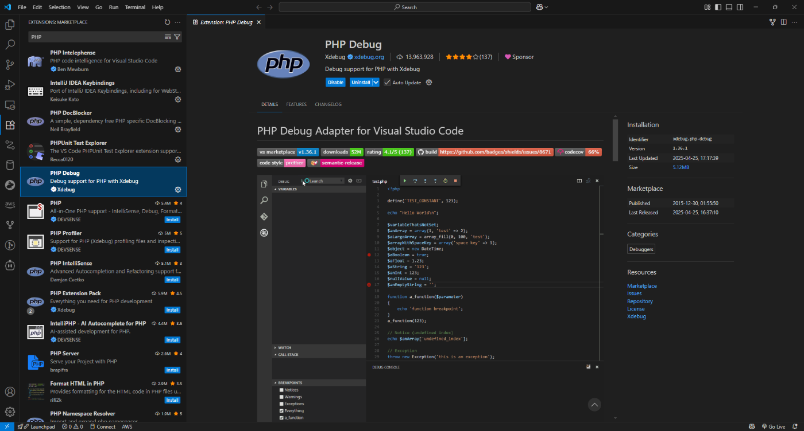Click Go Live in status bar
Viewport: 804px width, 431px height.
(773, 426)
